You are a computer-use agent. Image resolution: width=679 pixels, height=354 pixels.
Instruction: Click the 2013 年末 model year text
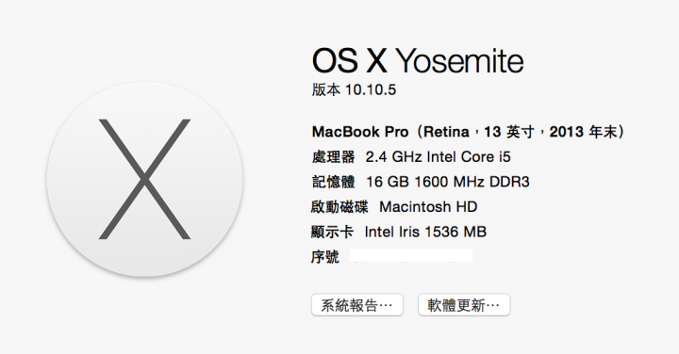coord(583,132)
